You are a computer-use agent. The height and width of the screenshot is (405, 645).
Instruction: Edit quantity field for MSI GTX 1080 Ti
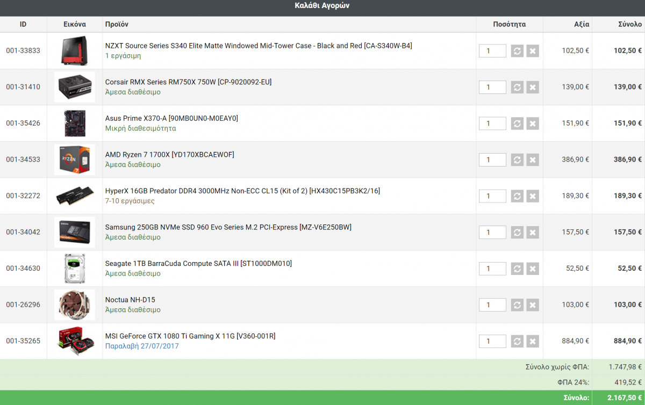[492, 341]
